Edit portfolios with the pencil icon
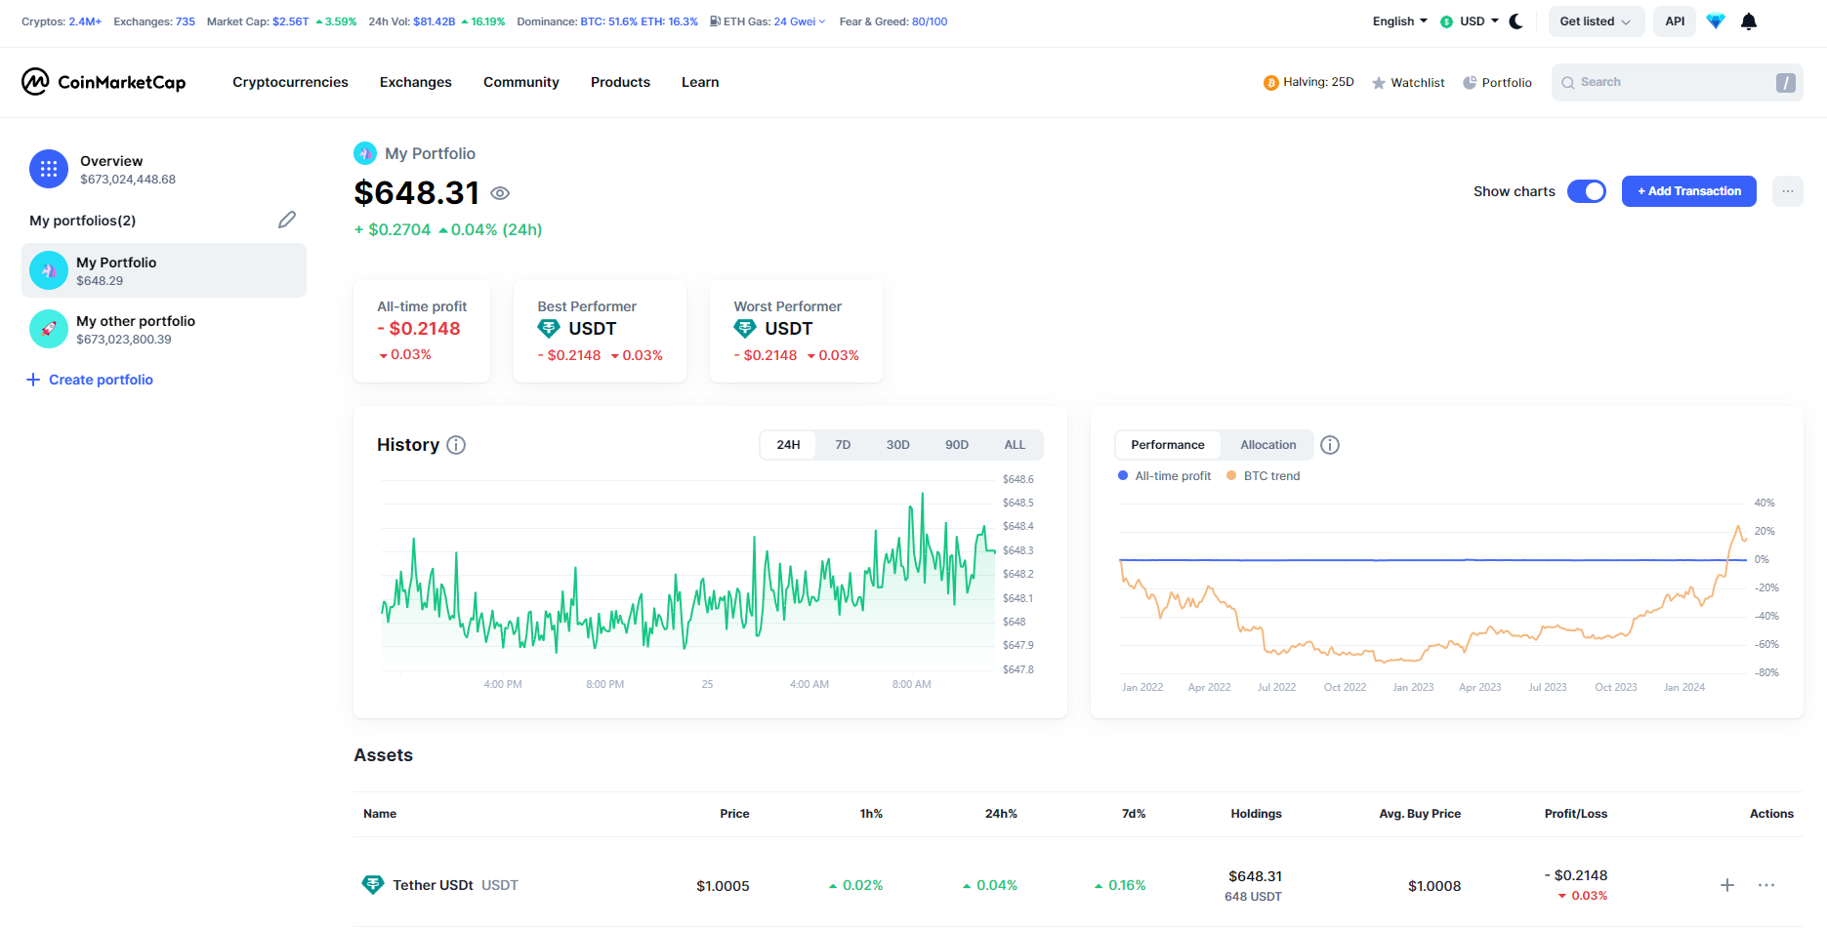Image resolution: width=1827 pixels, height=929 pixels. point(286,221)
